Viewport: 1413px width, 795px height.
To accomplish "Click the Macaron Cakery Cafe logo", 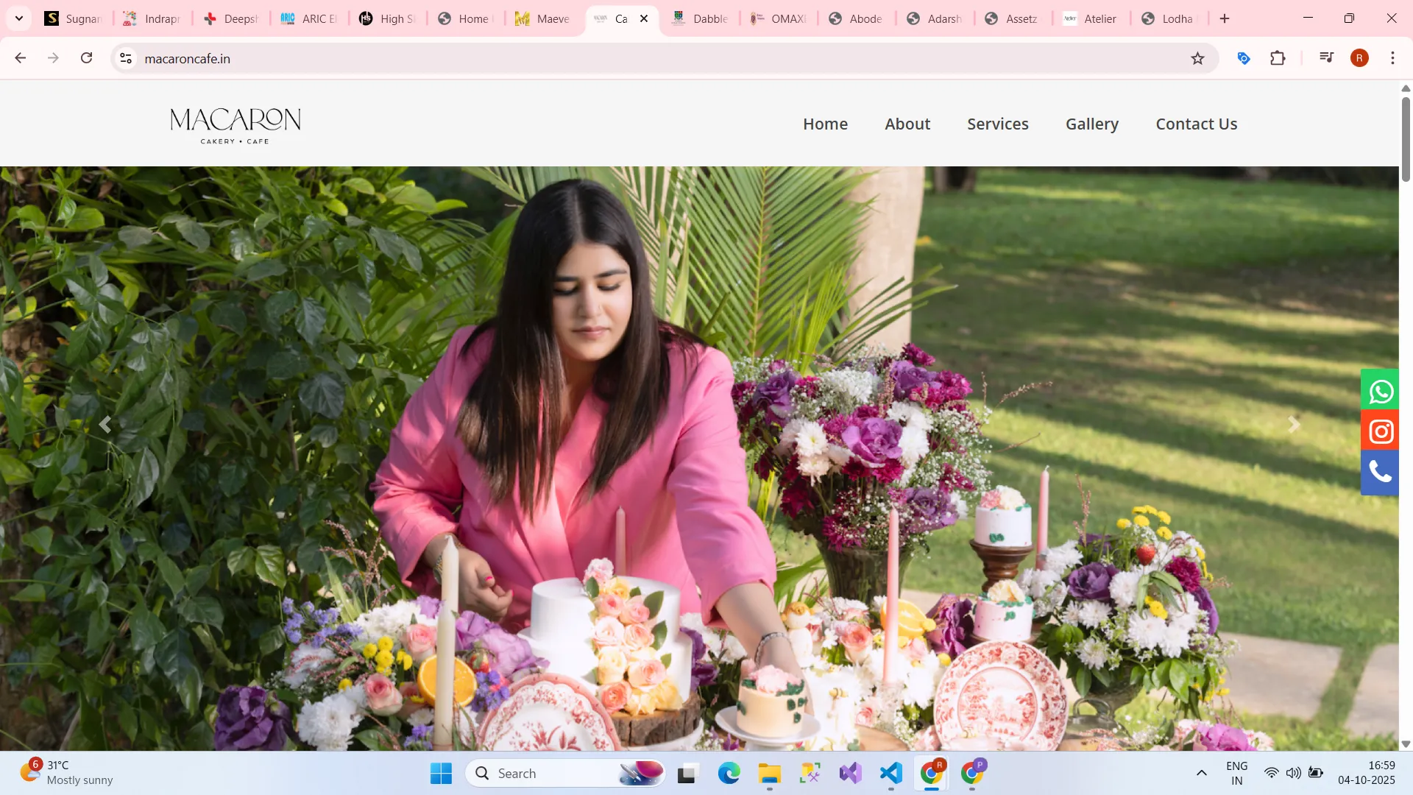I will [235, 124].
